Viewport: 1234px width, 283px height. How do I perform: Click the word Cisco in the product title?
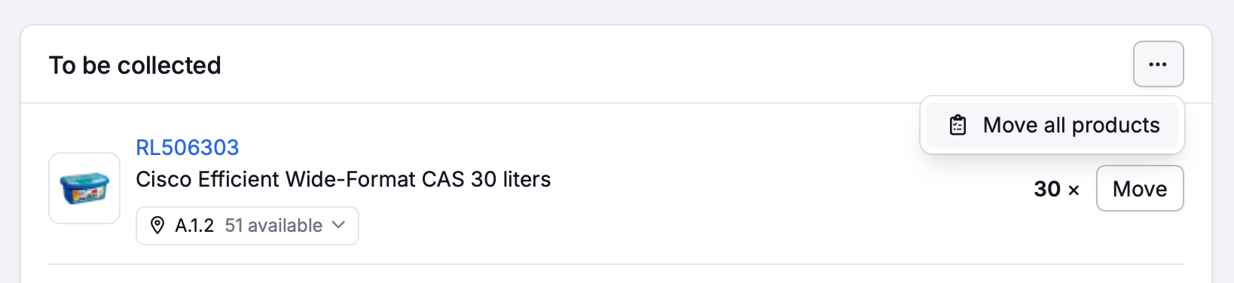click(164, 179)
